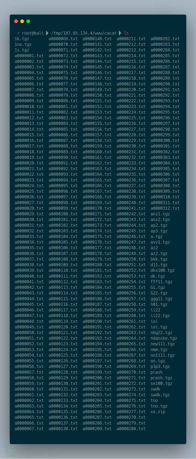
Task: Click file a0000001.txt in listing
Action: click(x=29, y=56)
